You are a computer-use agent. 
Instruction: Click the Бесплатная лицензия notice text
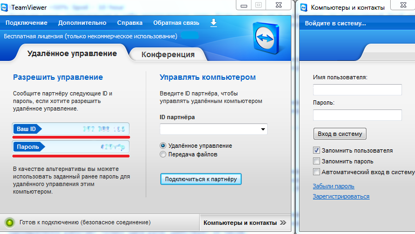click(91, 36)
